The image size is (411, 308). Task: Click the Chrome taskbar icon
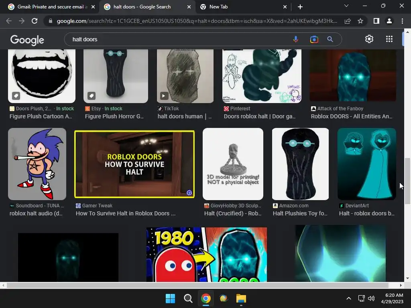pos(206,298)
